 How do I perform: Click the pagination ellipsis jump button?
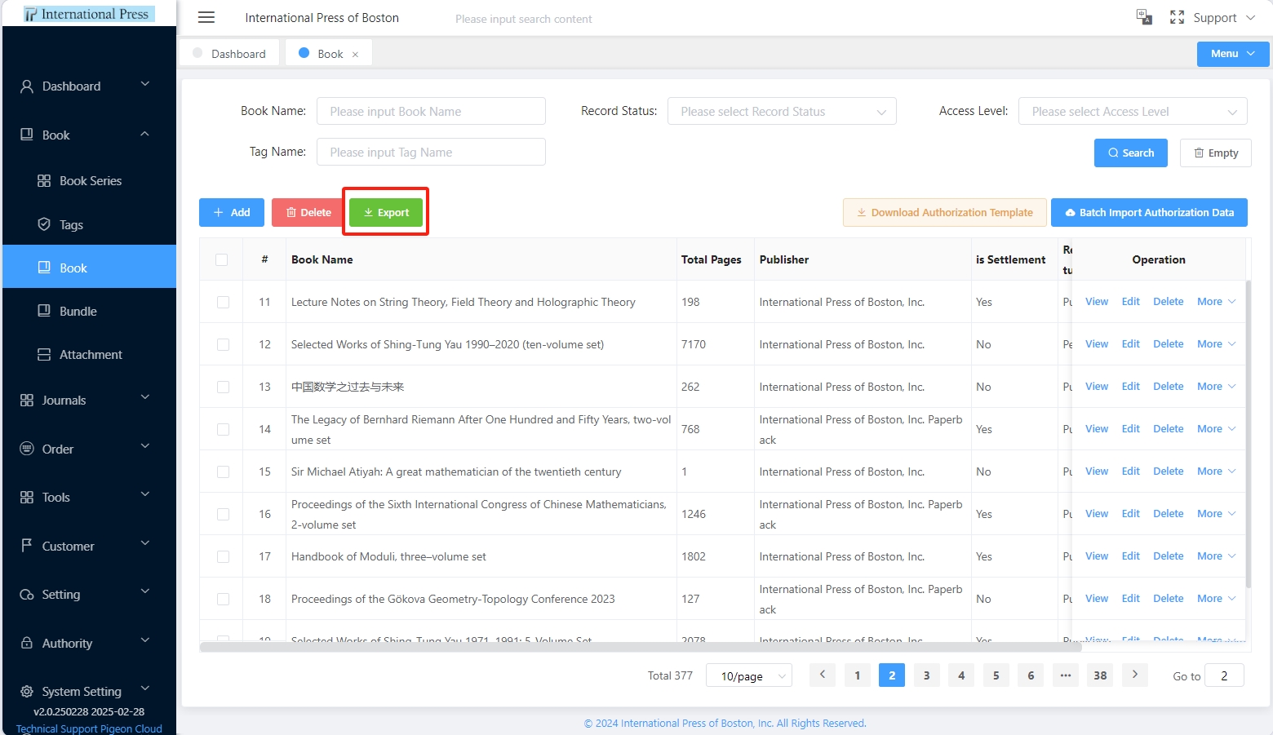(1066, 675)
